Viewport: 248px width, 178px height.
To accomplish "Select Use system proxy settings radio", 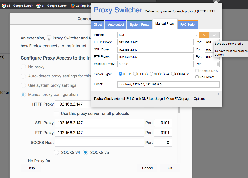I will (x=23, y=85).
